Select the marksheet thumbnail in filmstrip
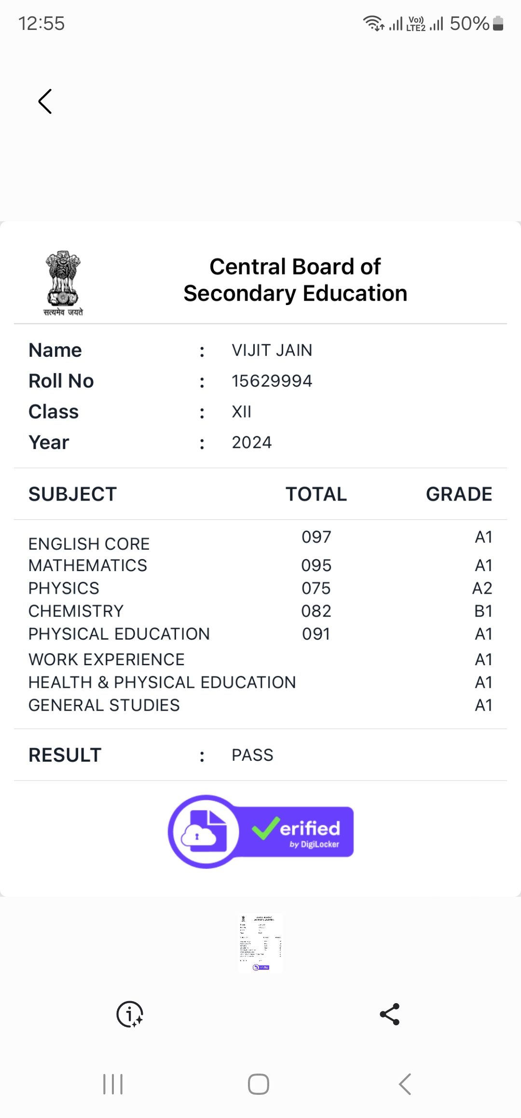This screenshot has width=521, height=1118. coord(260,942)
